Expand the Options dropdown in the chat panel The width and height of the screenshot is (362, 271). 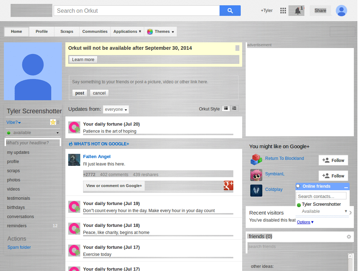[x=305, y=222]
